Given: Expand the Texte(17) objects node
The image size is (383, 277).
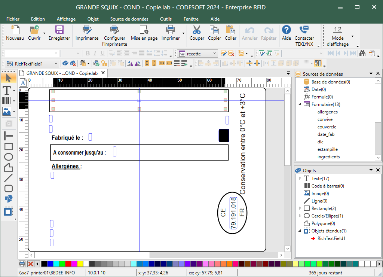Looking at the screenshot, I should 300,179.
